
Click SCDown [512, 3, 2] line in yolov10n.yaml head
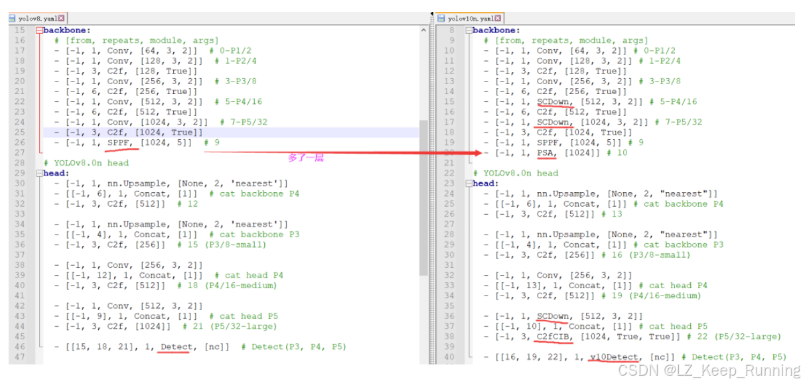point(563,316)
